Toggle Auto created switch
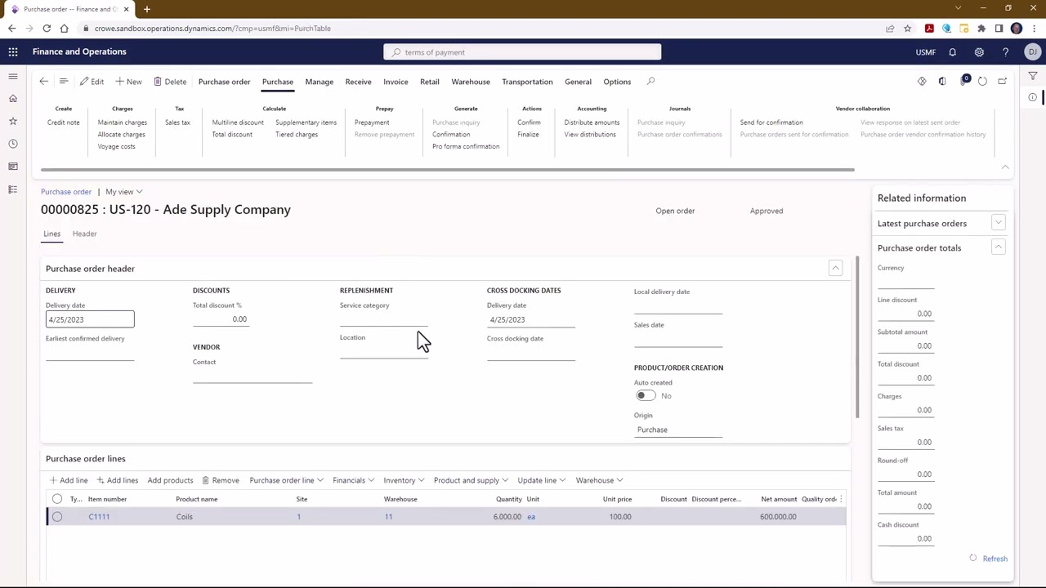The width and height of the screenshot is (1046, 588). pyautogui.click(x=646, y=396)
